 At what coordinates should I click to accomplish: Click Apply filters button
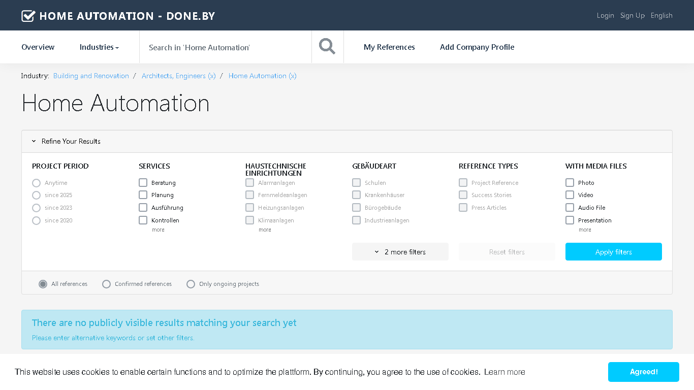614,252
